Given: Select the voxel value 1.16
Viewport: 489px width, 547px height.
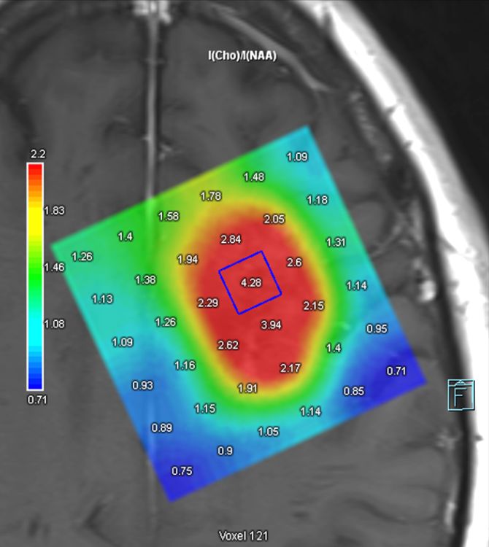Looking at the screenshot, I should (x=185, y=365).
